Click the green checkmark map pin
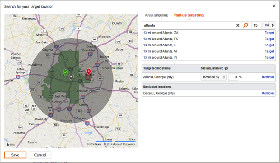280x163 pixels. coord(65,72)
